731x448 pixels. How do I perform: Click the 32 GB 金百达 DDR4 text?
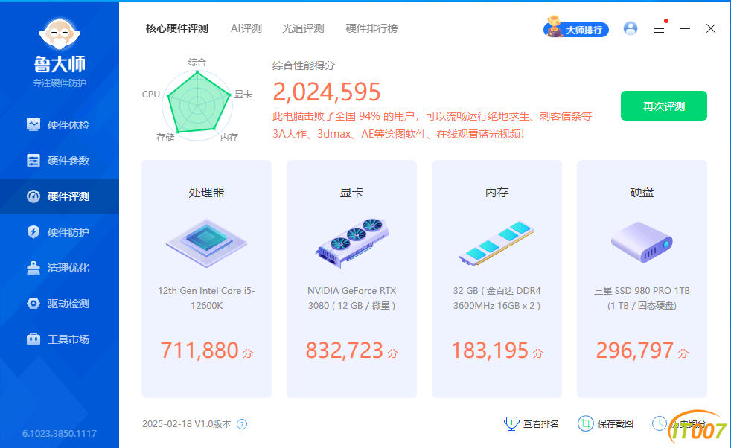(x=497, y=298)
